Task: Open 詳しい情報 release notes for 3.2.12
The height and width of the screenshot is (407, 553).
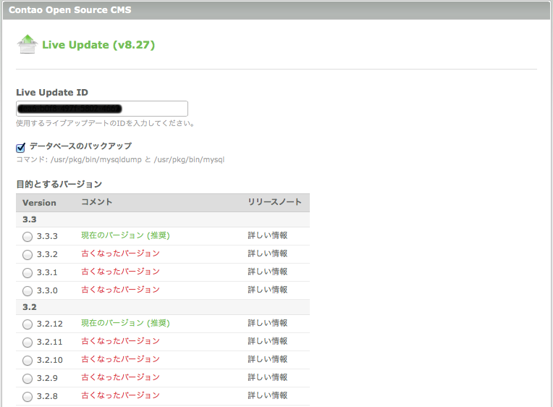Action: point(268,323)
